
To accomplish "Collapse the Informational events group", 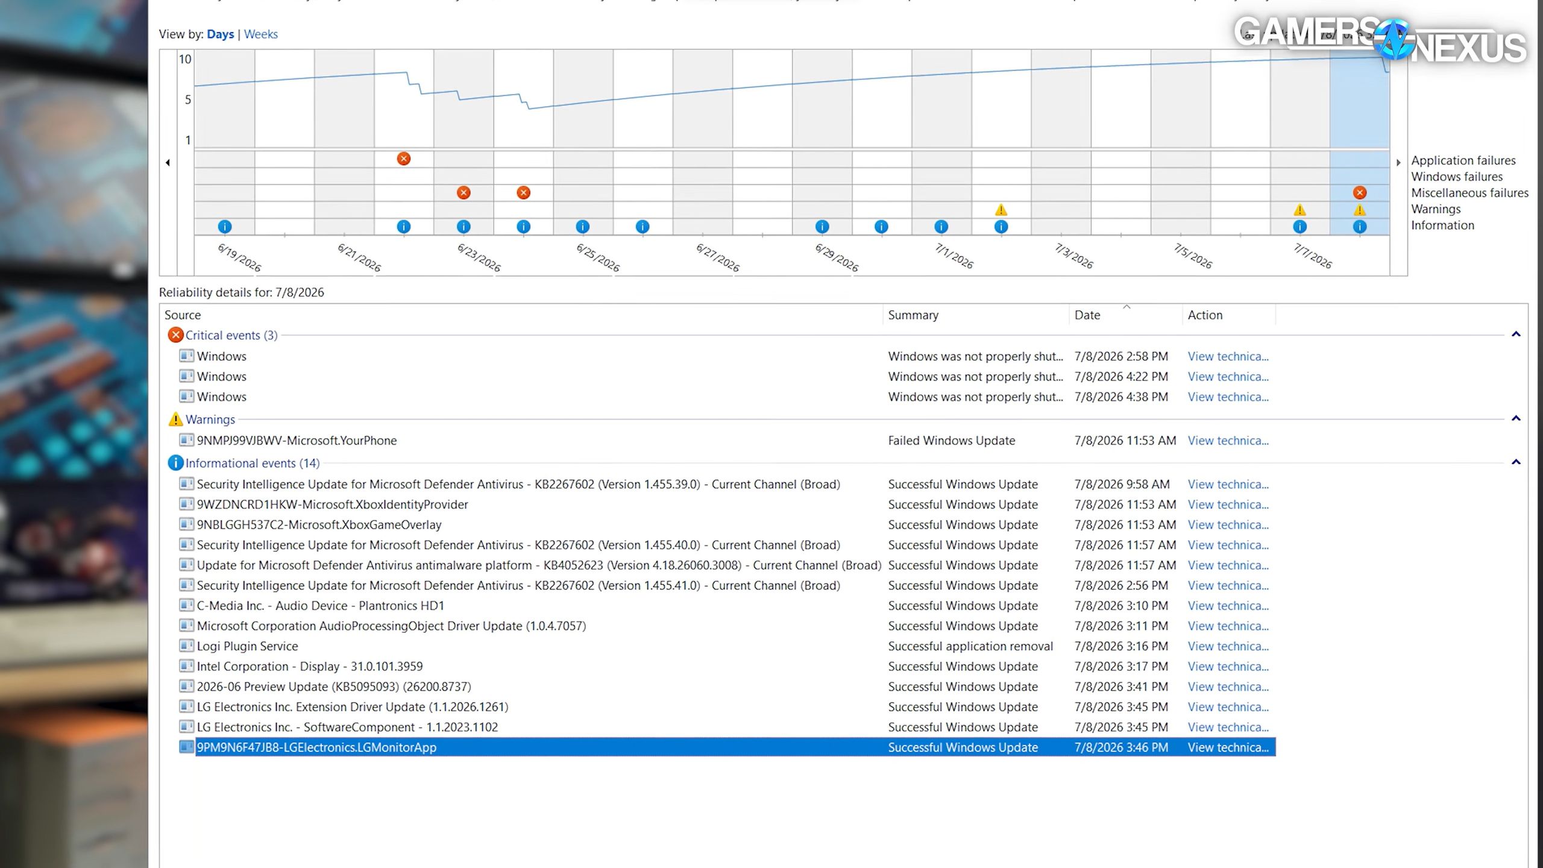I will [1516, 462].
